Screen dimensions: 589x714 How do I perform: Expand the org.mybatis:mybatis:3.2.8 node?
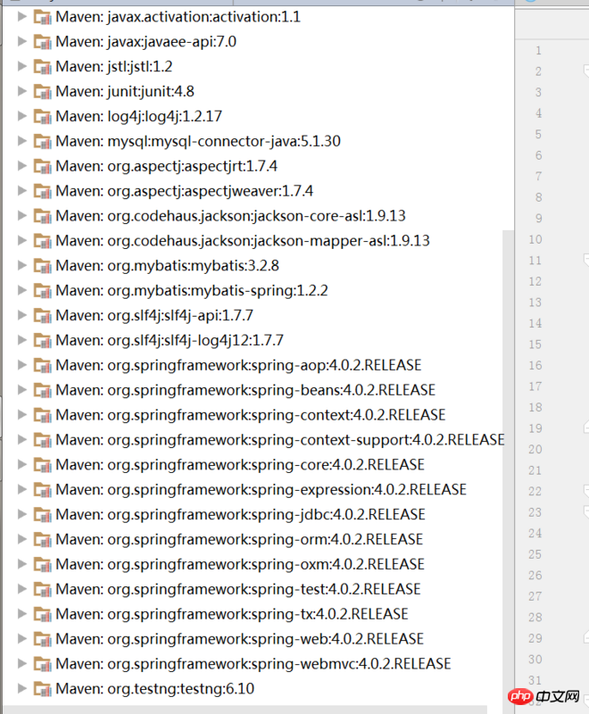(x=21, y=265)
